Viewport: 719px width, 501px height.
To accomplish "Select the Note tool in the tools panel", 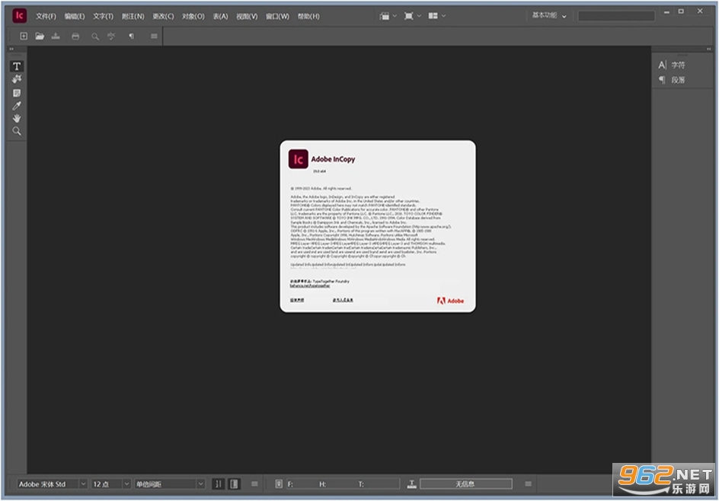I will coord(17,93).
